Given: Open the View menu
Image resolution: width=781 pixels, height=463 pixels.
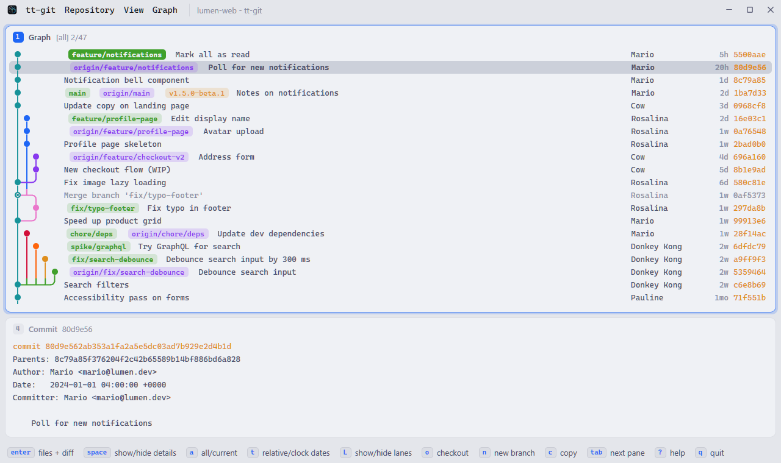Looking at the screenshot, I should click(x=134, y=10).
